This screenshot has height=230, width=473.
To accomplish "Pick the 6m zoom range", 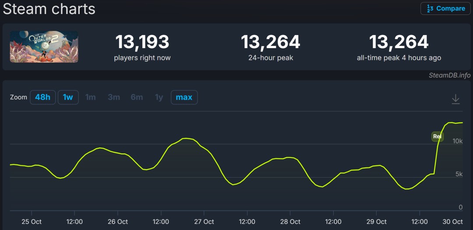I will [137, 97].
